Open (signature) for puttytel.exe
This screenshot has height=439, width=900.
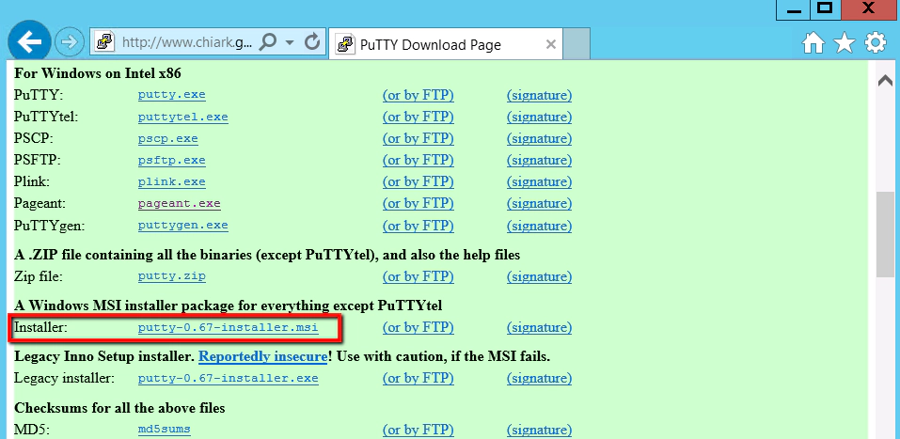click(540, 118)
